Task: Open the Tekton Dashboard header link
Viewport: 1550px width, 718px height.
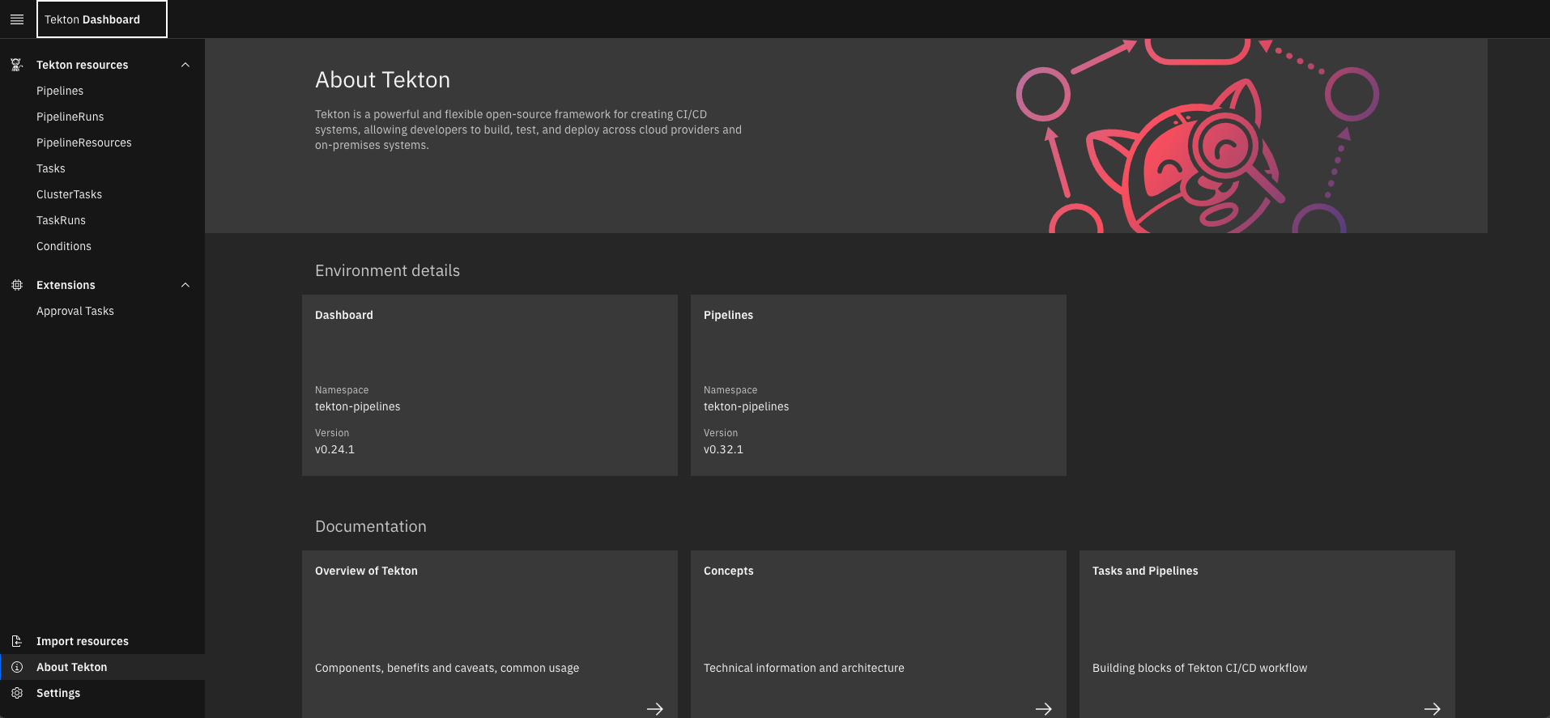Action: 102,19
